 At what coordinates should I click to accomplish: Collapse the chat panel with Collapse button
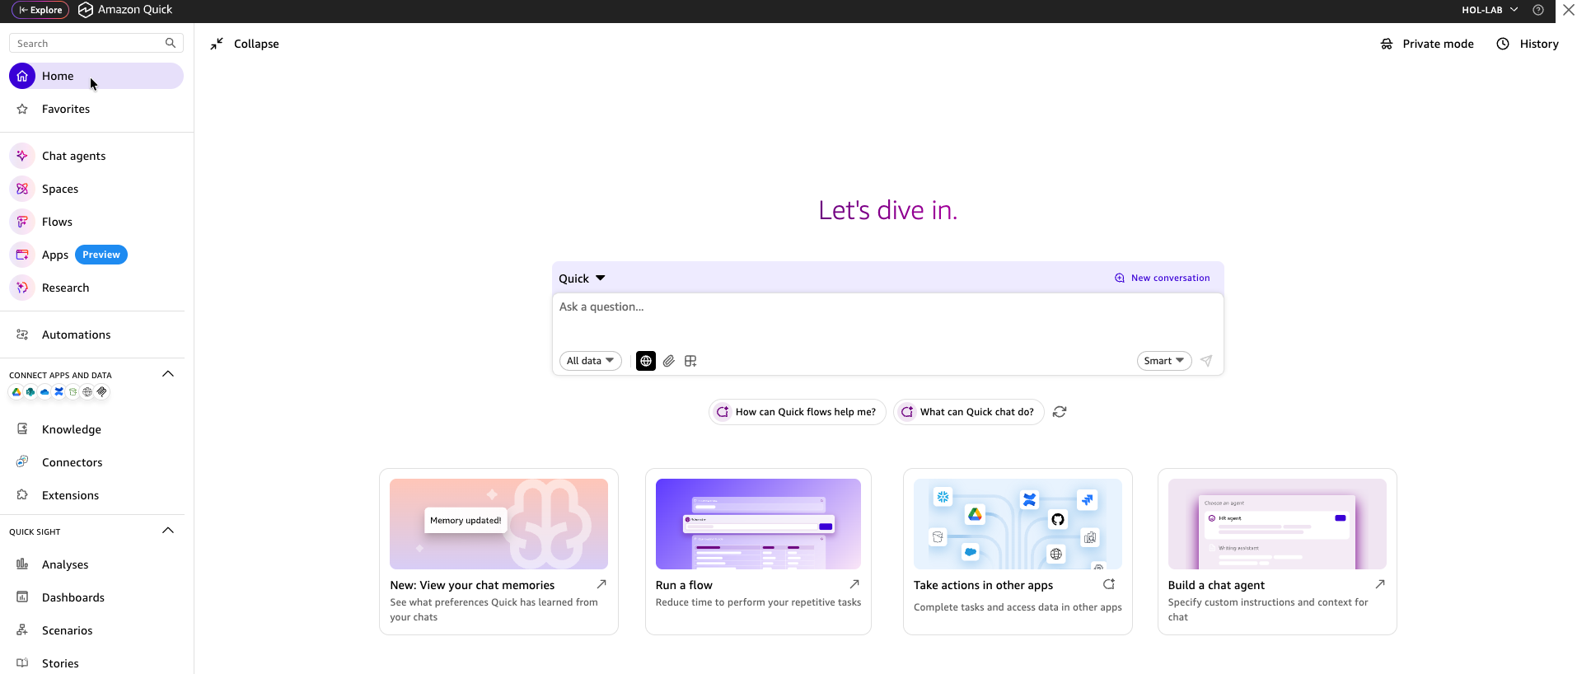coord(245,44)
